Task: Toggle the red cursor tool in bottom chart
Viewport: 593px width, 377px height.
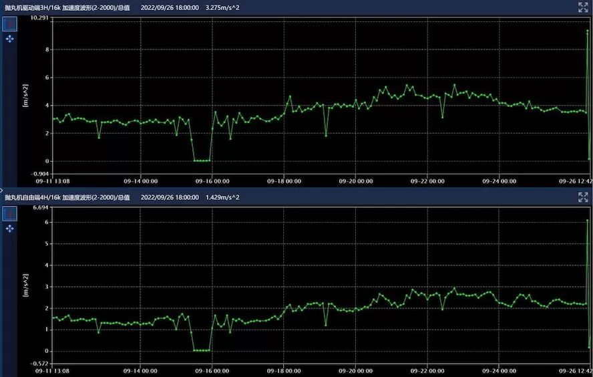Action: point(10,213)
